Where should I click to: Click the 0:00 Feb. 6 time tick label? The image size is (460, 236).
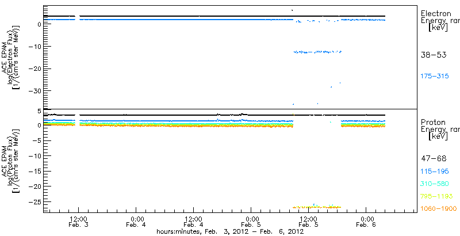366,222
